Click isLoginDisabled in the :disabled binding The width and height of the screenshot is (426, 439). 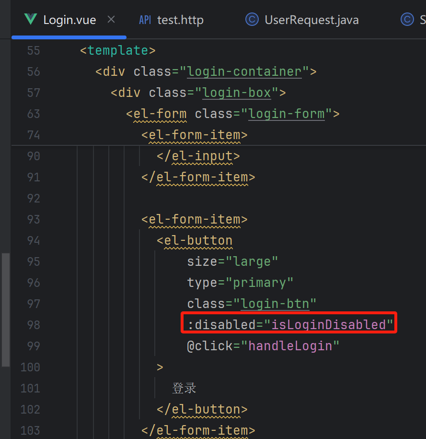(x=328, y=325)
